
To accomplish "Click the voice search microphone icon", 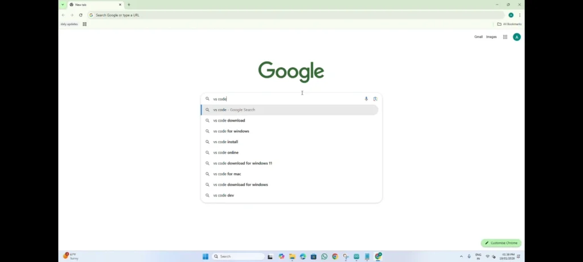I will click(x=366, y=99).
